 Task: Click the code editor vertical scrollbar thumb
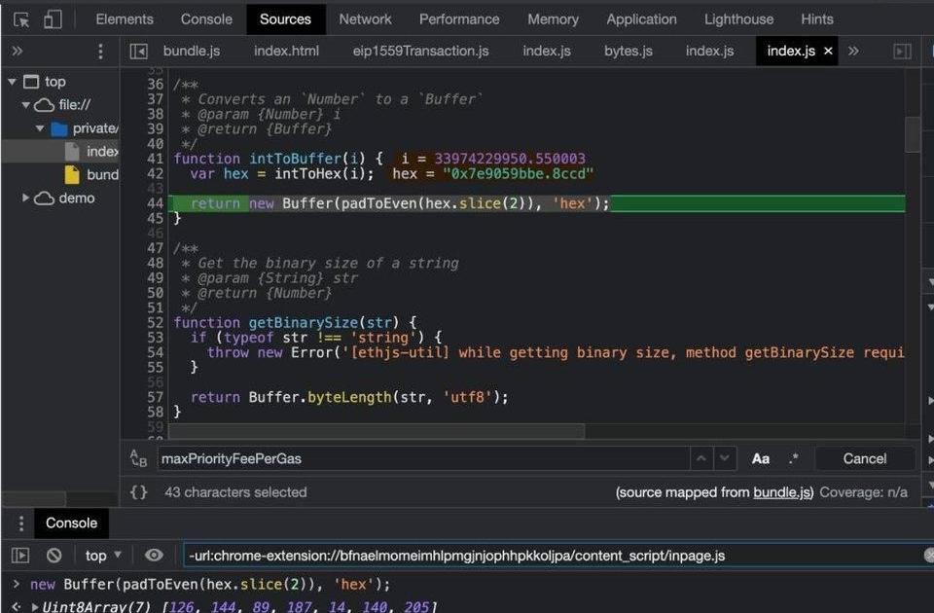pyautogui.click(x=912, y=134)
